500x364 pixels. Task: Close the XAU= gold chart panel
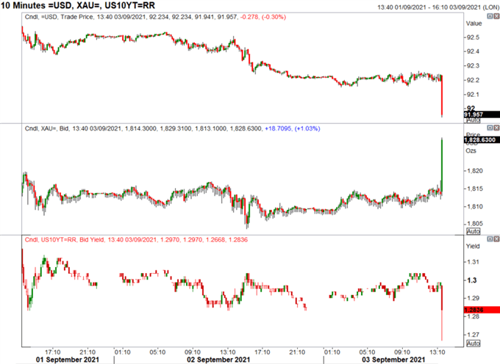click(x=496, y=128)
